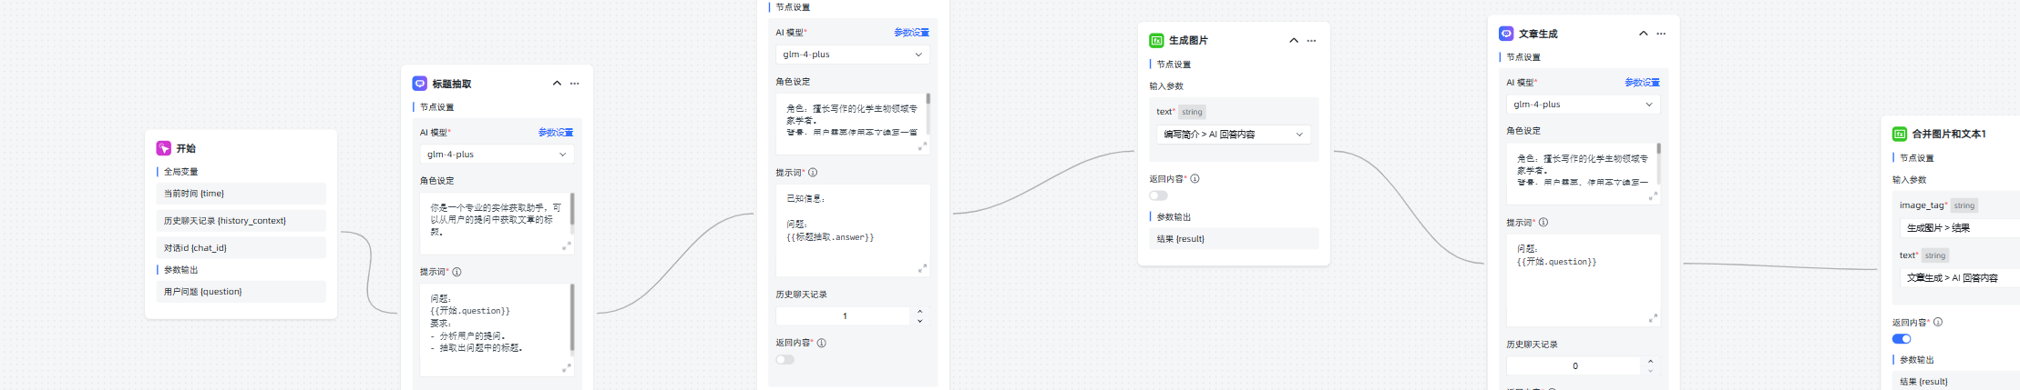Open glm-4-plus model dropdown in 文章生成
Screen dimensions: 2020x390
(x=1583, y=105)
